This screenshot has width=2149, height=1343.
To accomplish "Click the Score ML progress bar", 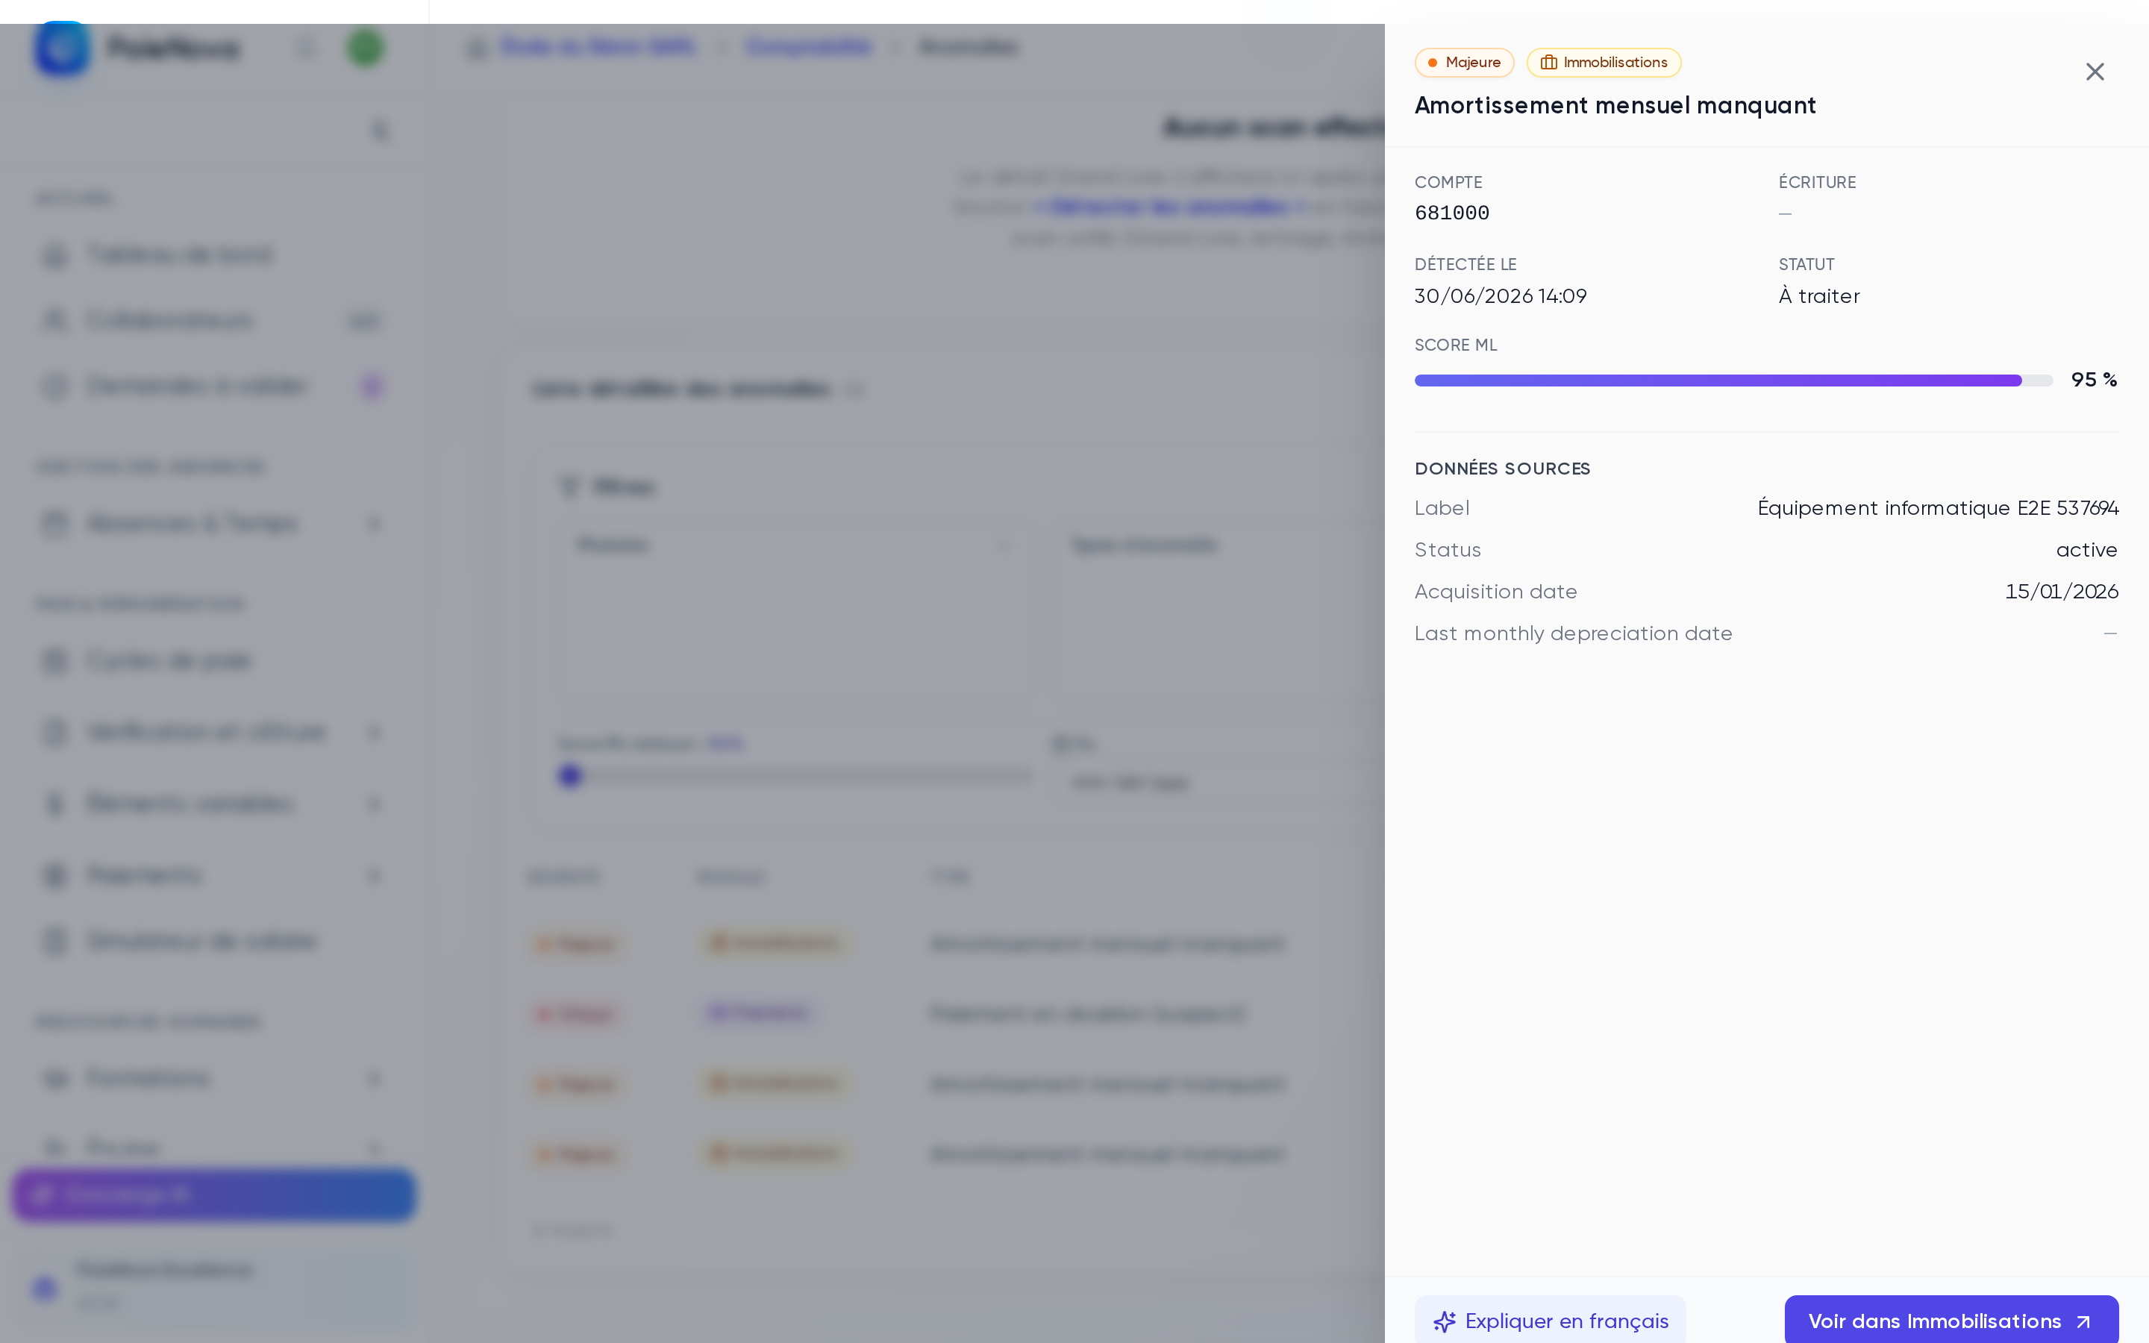I will pyautogui.click(x=1733, y=381).
